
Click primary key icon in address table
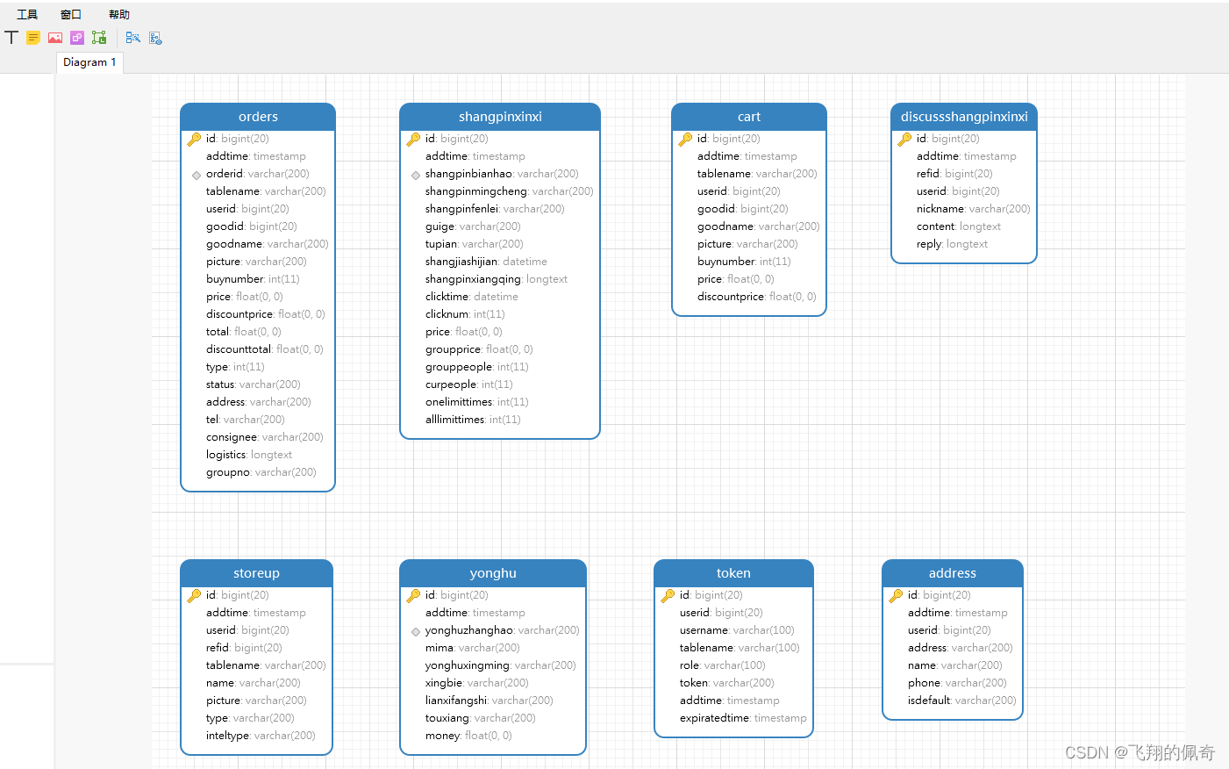click(x=897, y=595)
